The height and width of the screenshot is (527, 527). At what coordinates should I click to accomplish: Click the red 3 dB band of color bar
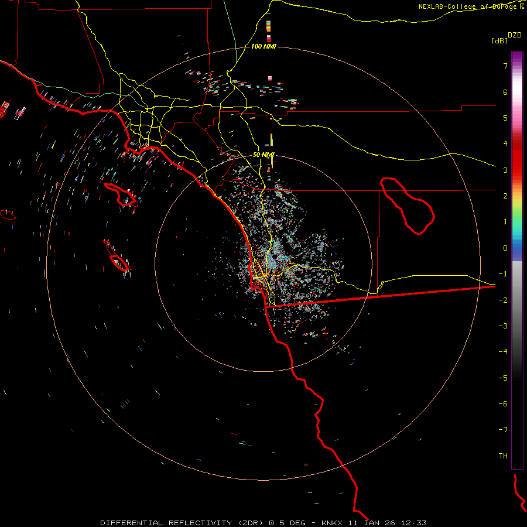tap(517, 165)
